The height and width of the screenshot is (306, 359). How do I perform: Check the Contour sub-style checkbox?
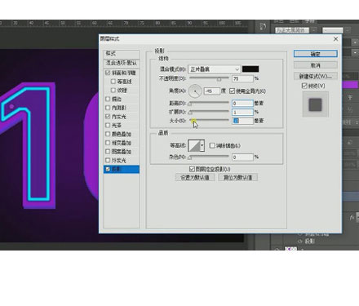pyautogui.click(x=113, y=82)
